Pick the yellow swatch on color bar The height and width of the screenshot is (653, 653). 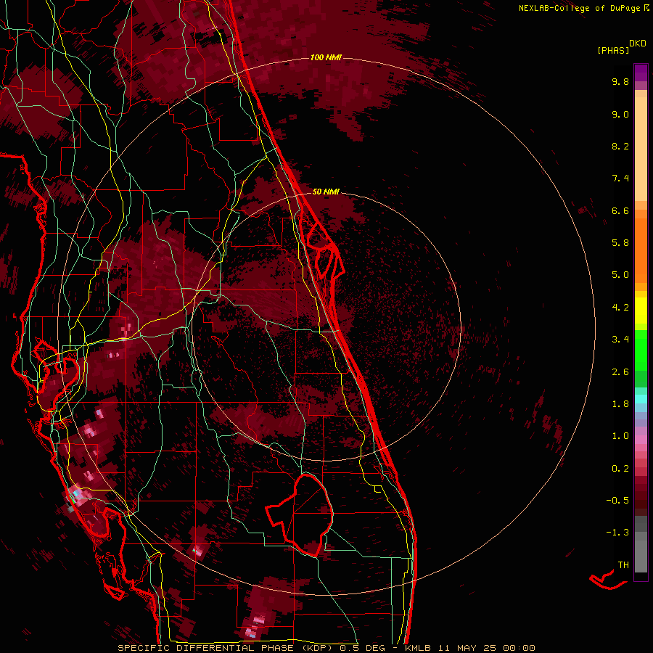(641, 311)
